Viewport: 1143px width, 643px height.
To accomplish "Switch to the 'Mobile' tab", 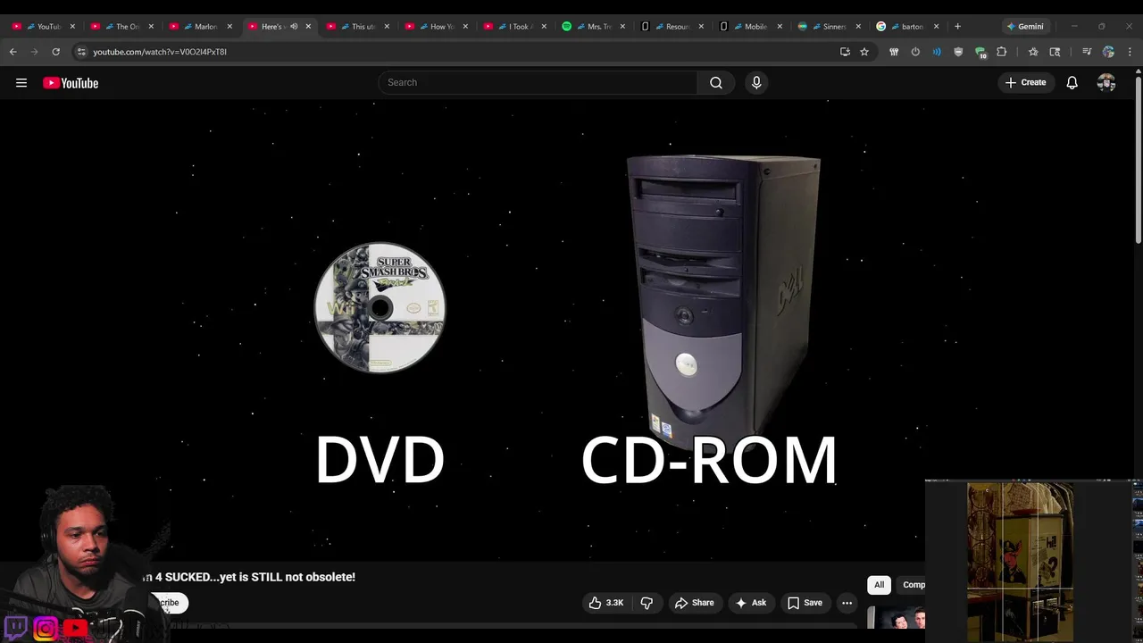I will pos(749,27).
